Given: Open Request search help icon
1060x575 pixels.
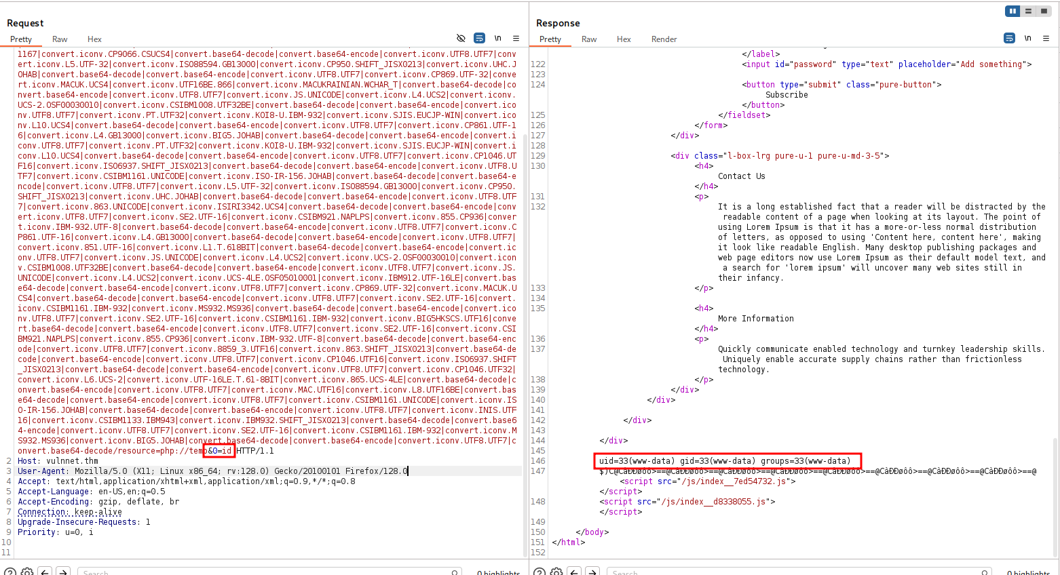Looking at the screenshot, I should [10, 572].
